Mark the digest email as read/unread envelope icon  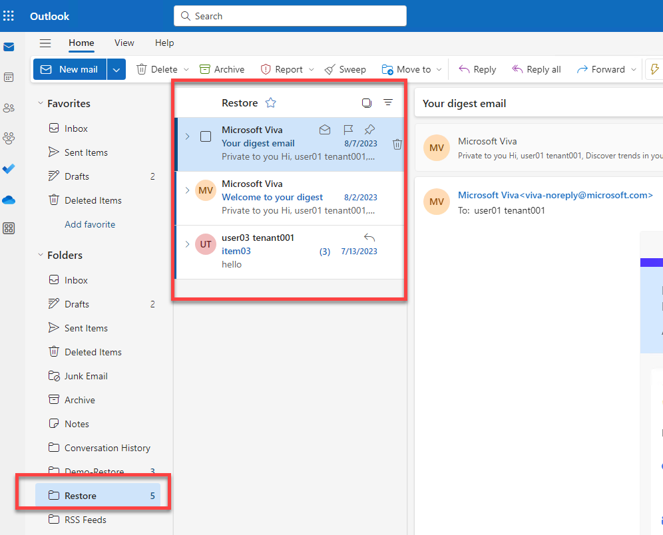(x=325, y=130)
